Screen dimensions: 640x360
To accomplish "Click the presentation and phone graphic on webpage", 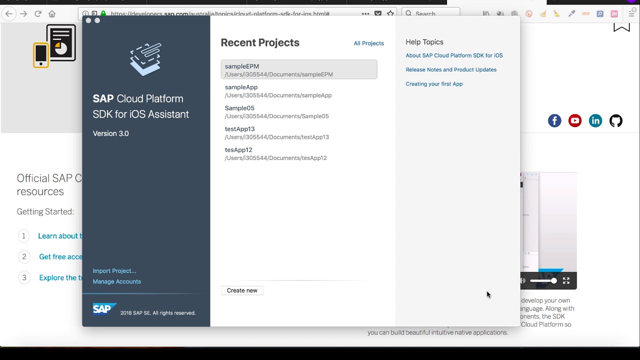I will coord(54,46).
